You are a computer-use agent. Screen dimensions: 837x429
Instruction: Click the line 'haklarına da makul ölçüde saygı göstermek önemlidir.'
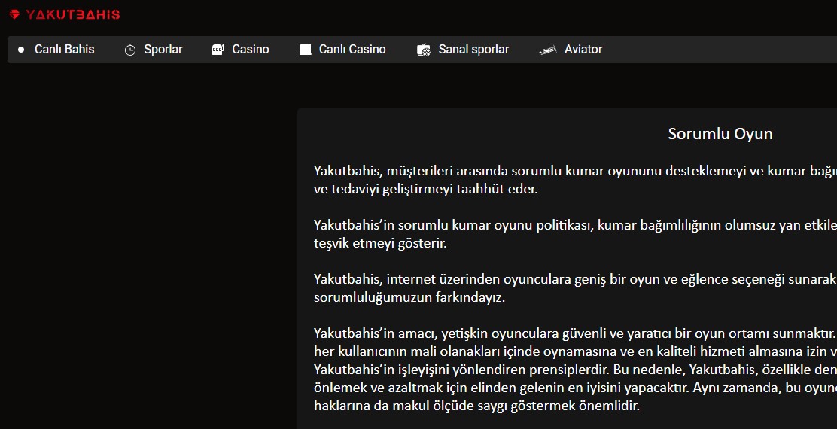pos(476,406)
